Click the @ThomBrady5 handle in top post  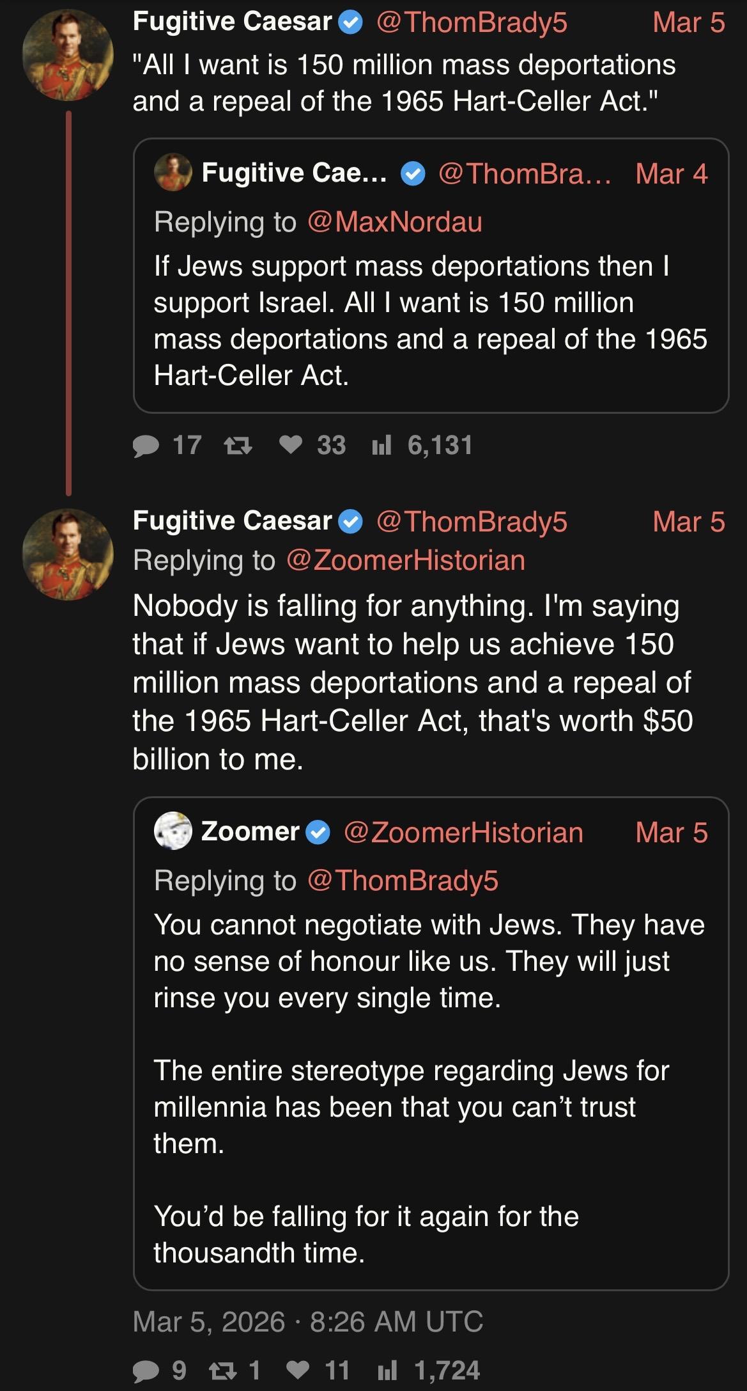(x=472, y=22)
